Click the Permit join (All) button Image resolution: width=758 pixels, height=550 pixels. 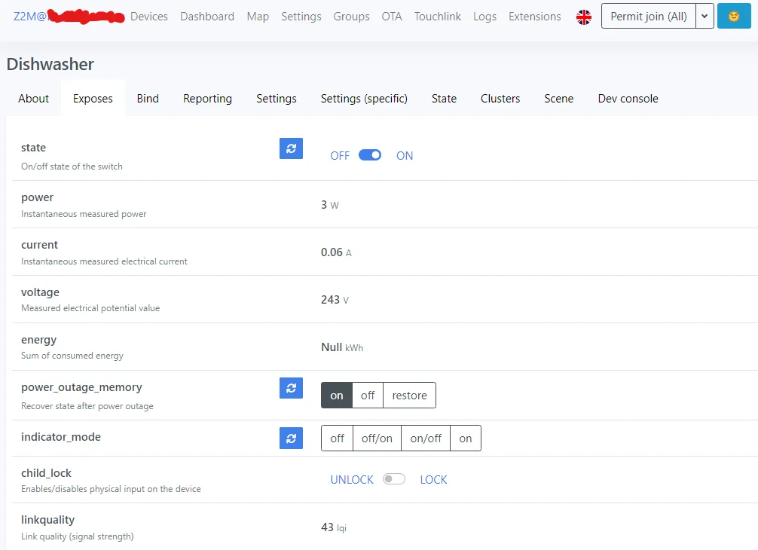tap(649, 17)
